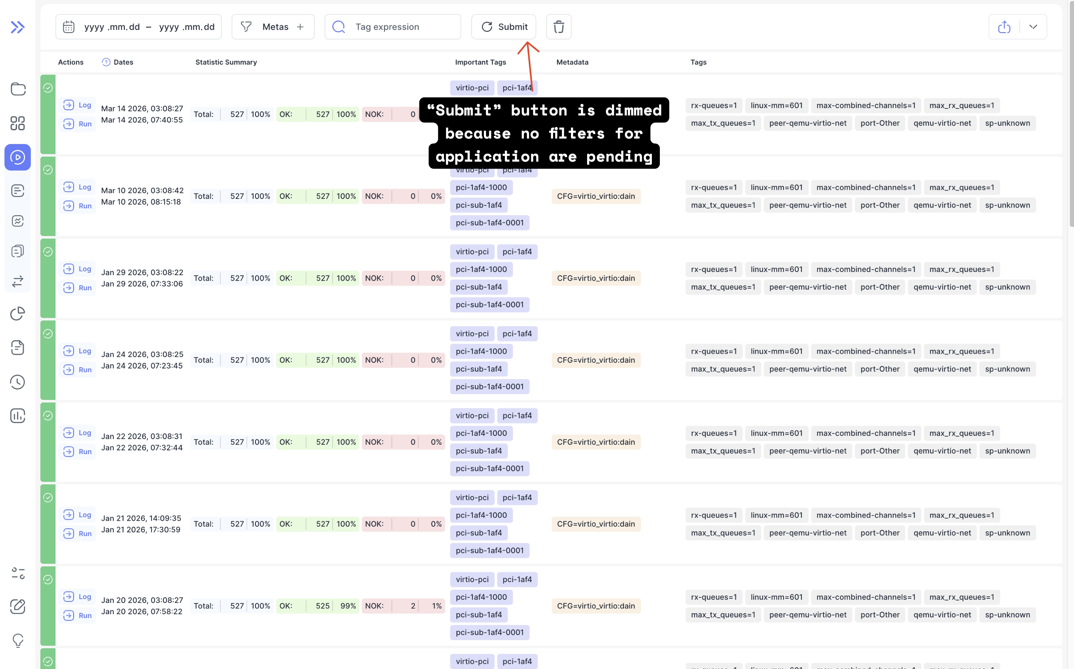Click the export share icon
The image size is (1074, 669).
tap(1004, 27)
